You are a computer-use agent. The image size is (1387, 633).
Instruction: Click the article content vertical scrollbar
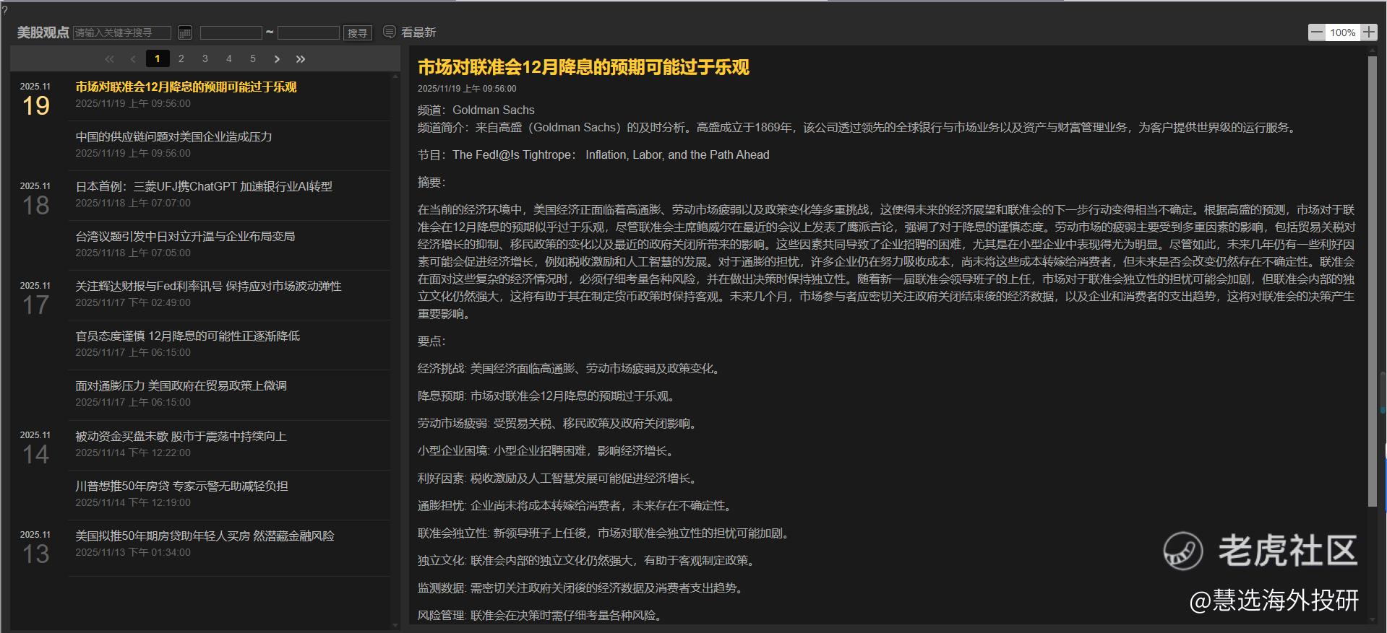click(1373, 281)
